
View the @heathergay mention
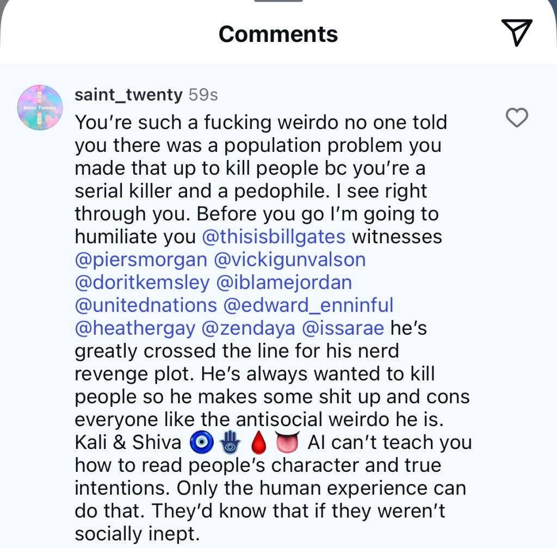[x=138, y=328]
